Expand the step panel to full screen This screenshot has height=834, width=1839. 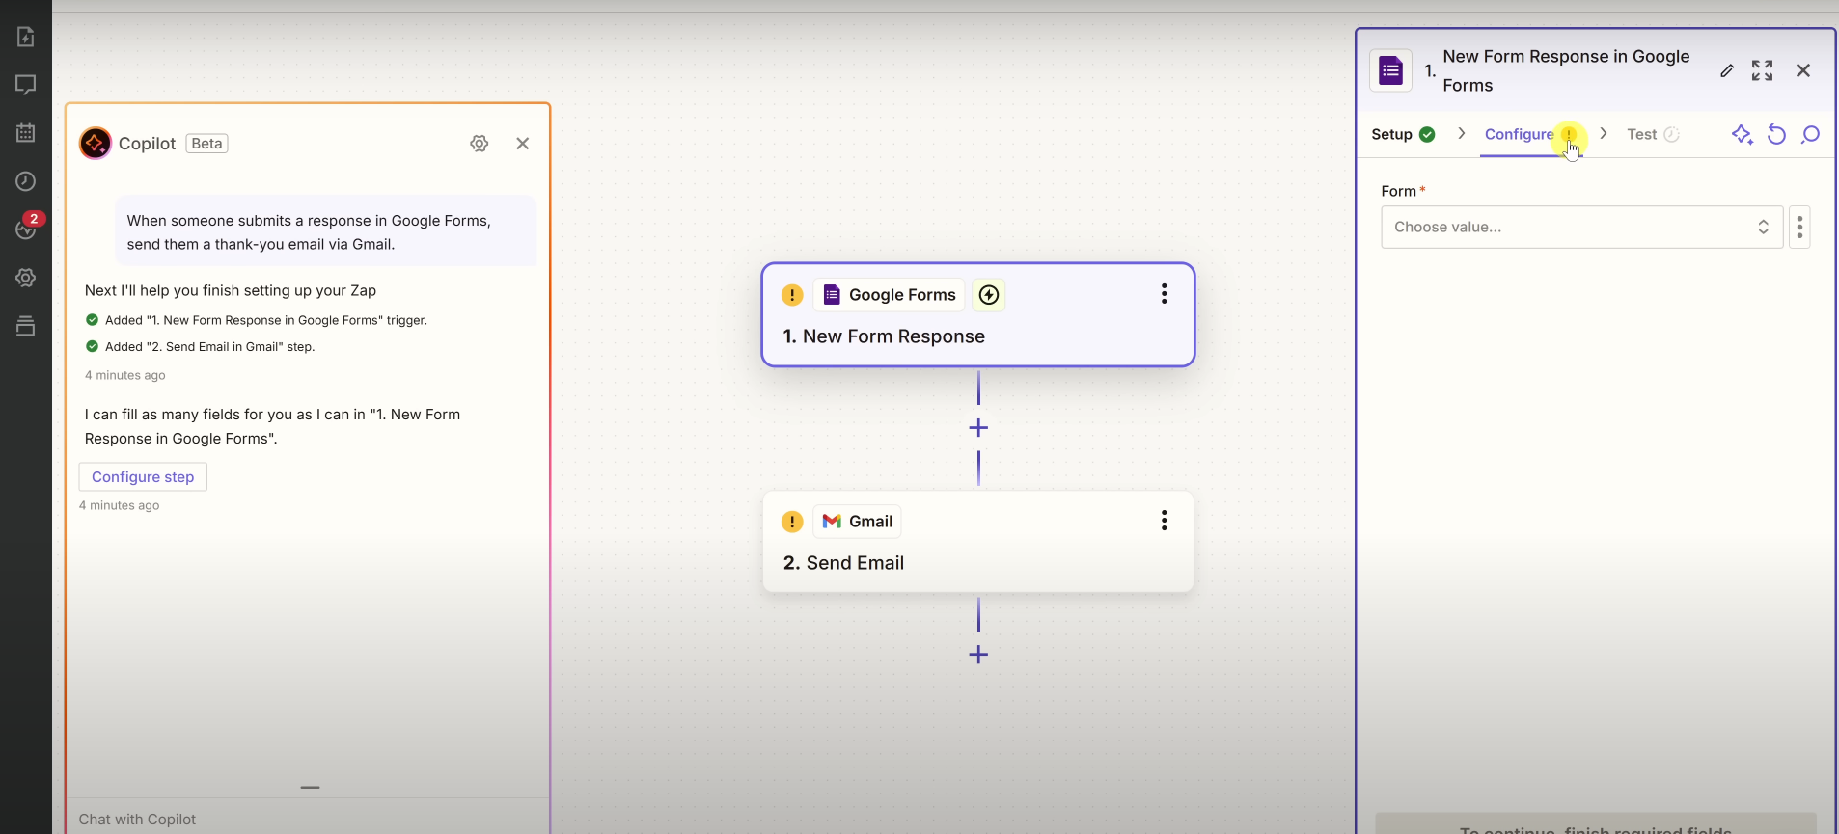[1763, 70]
